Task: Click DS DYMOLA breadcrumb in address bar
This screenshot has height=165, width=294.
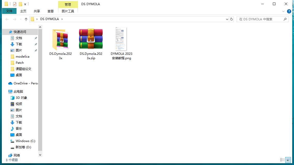Action: 50,19
